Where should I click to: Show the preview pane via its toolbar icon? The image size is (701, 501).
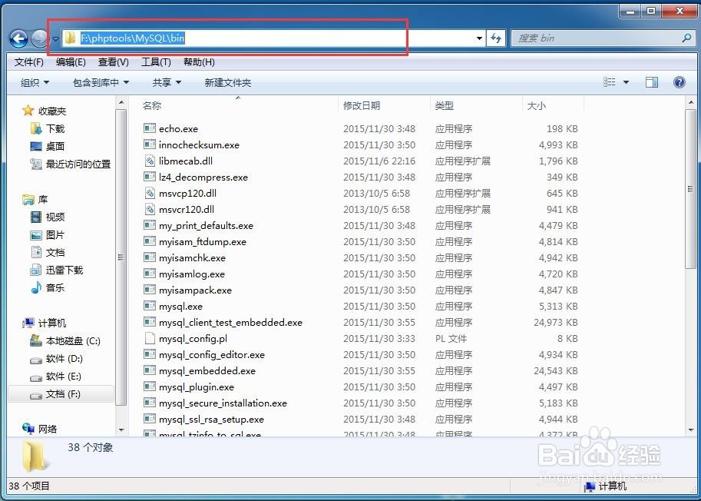point(652,81)
